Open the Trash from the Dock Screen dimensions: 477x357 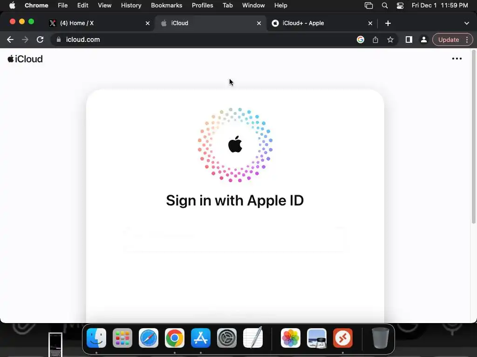[381, 338]
